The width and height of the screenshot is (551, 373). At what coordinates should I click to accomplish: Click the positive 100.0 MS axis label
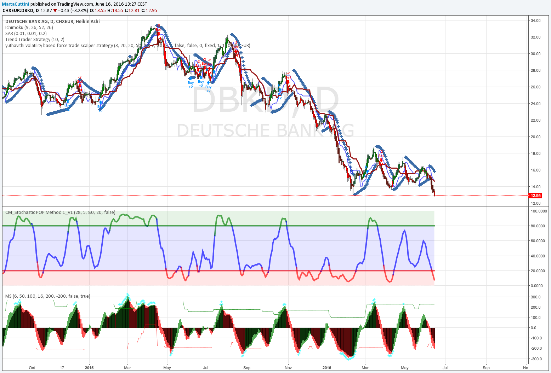[535, 317]
